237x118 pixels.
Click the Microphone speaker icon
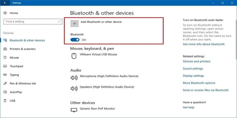tap(74, 78)
